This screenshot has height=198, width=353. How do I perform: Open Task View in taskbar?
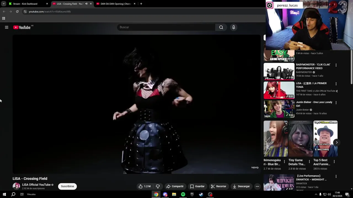[x=22, y=194]
